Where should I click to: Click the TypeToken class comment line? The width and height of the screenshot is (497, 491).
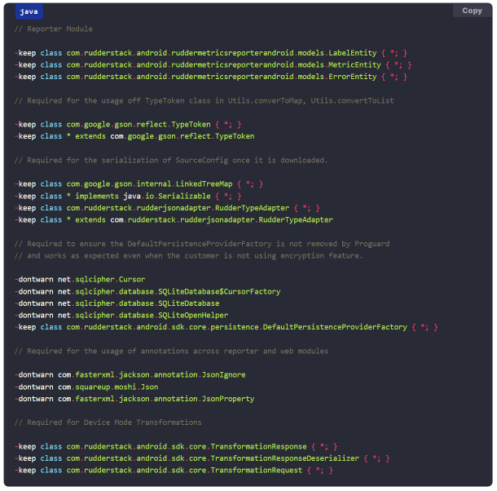205,100
